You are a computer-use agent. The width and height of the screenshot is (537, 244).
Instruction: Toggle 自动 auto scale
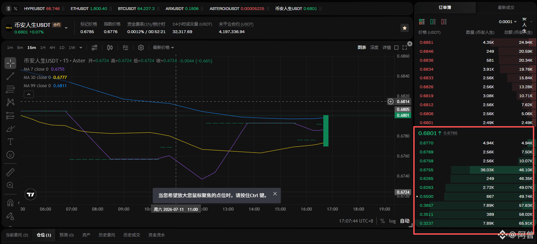pos(405,221)
